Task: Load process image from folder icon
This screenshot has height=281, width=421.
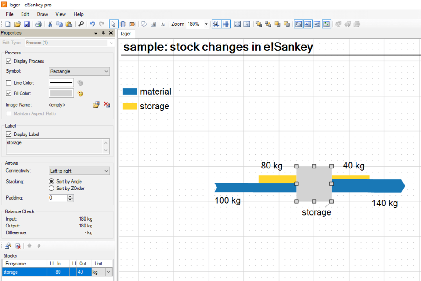Action: [96, 104]
